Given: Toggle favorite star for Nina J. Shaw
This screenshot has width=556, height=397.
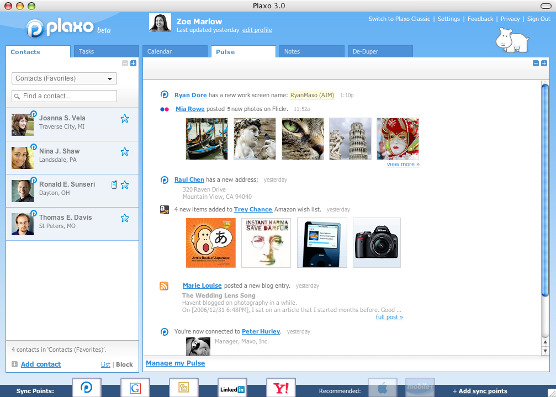Looking at the screenshot, I should tap(125, 152).
